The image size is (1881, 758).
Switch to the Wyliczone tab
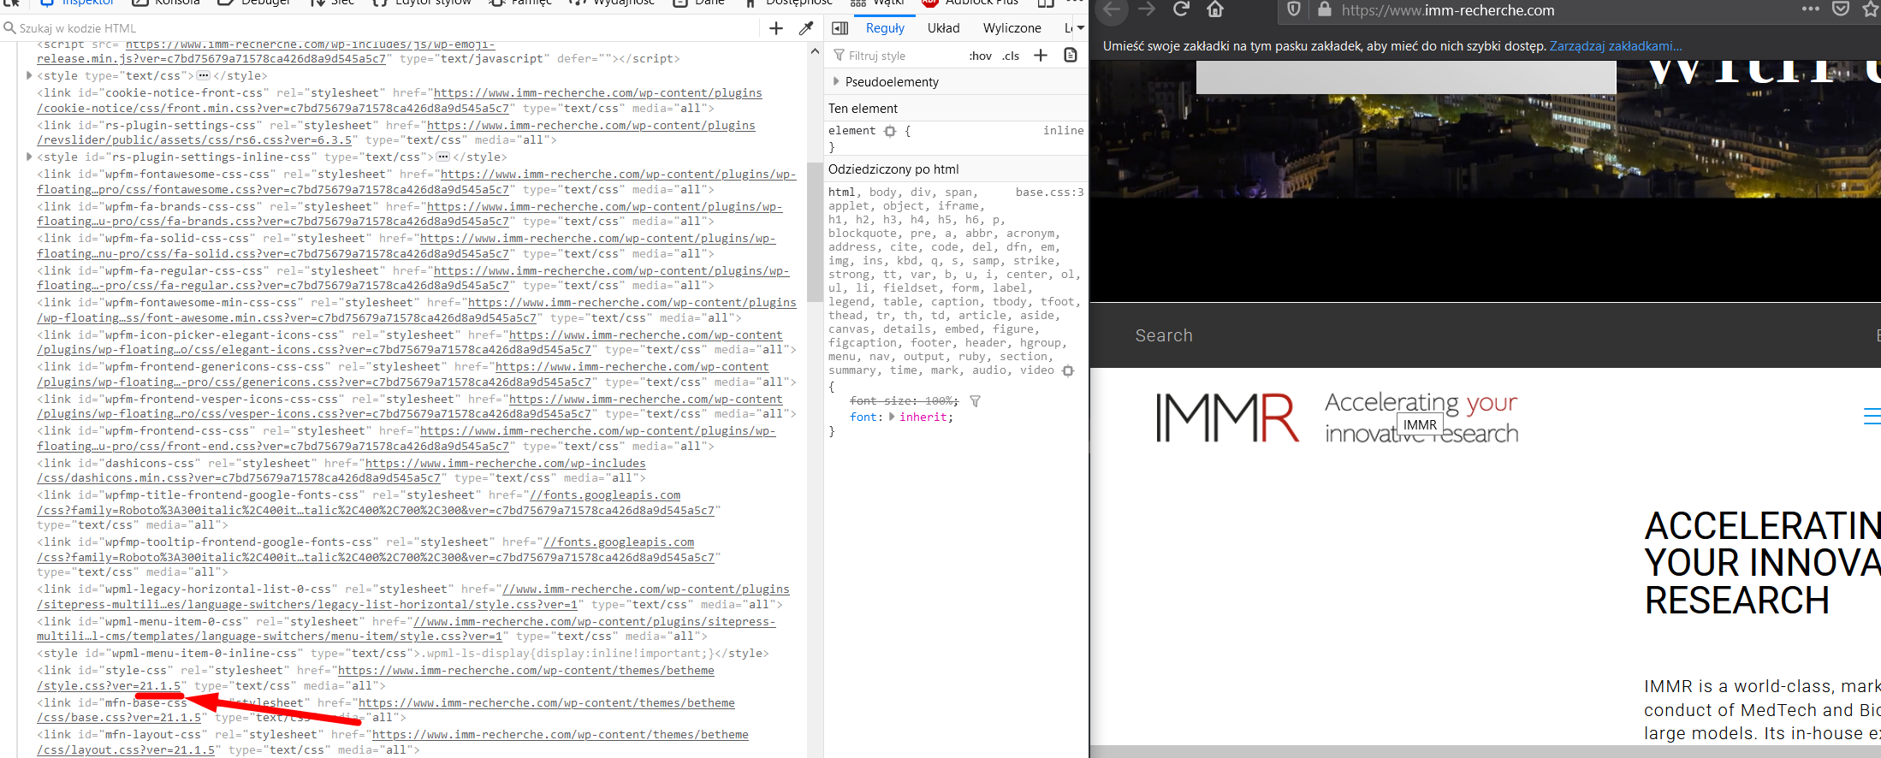tap(1012, 28)
